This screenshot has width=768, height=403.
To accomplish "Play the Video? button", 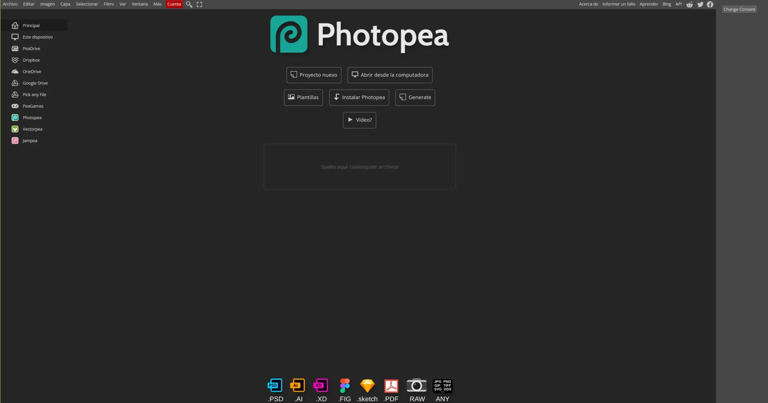I will [360, 120].
